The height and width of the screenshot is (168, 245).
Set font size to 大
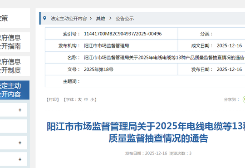point(80,99)
